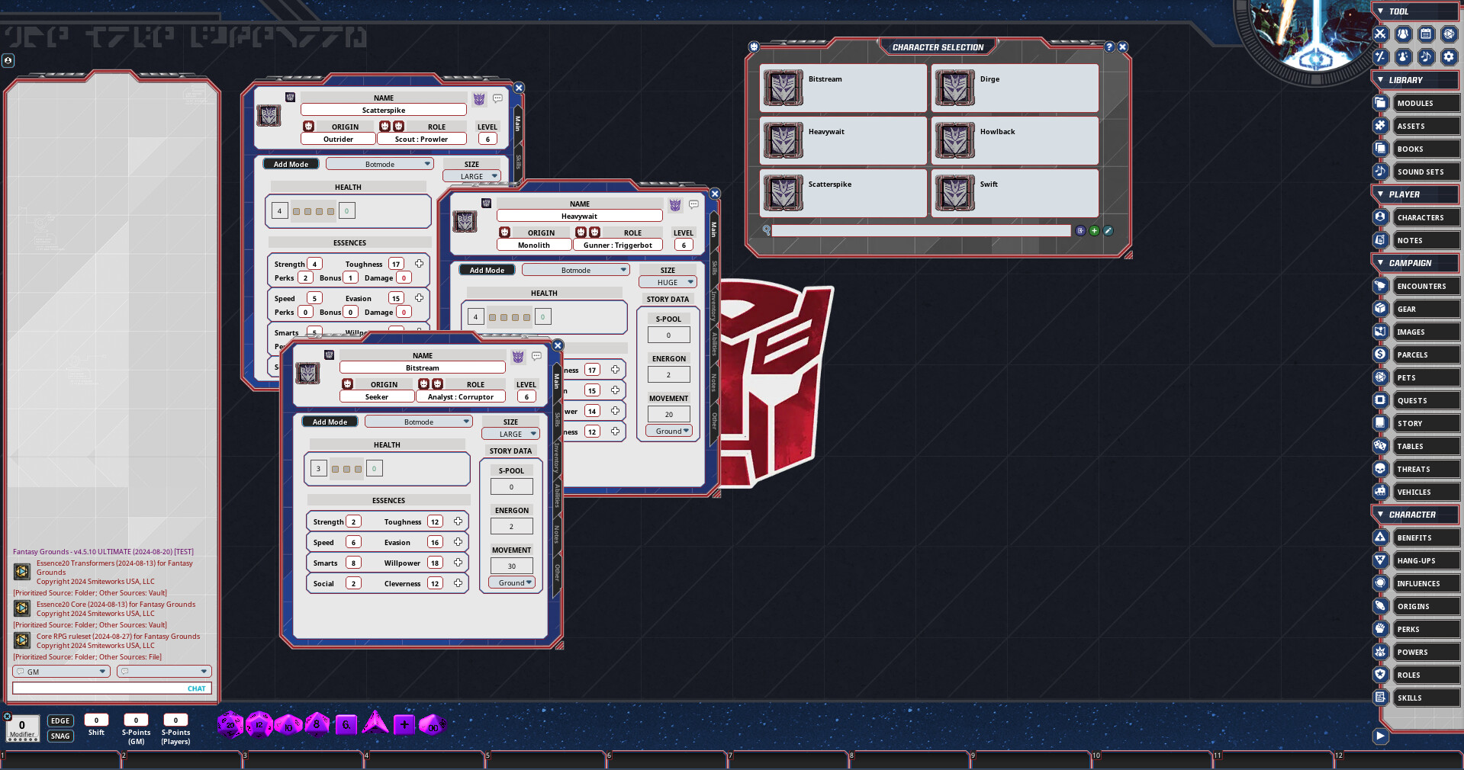Roll the percentile d100 dice
1464x770 pixels.
point(432,726)
